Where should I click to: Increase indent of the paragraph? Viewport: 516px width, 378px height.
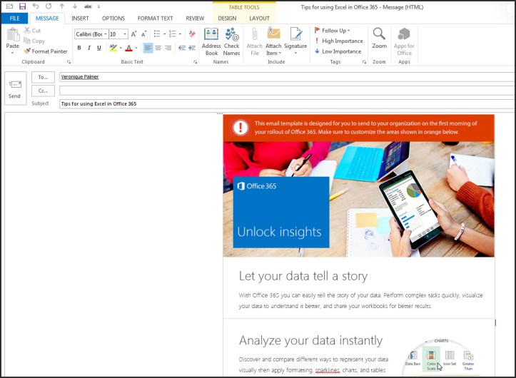192,48
